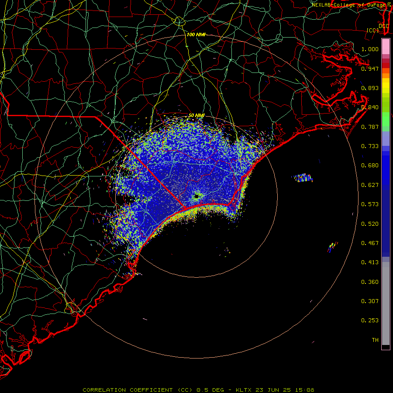Click the 0.253 scale value
393x393 pixels.
[x=370, y=321]
